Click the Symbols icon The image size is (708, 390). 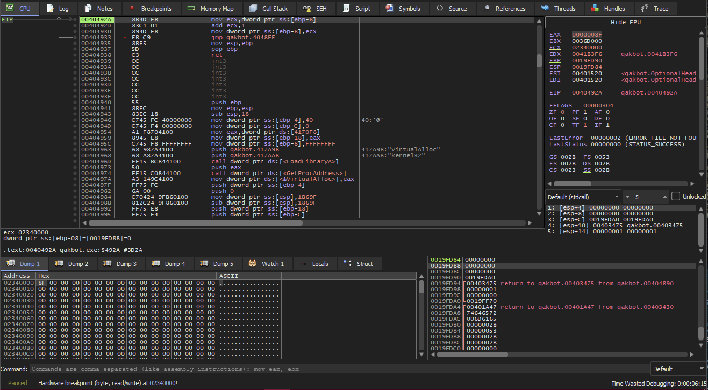point(389,8)
